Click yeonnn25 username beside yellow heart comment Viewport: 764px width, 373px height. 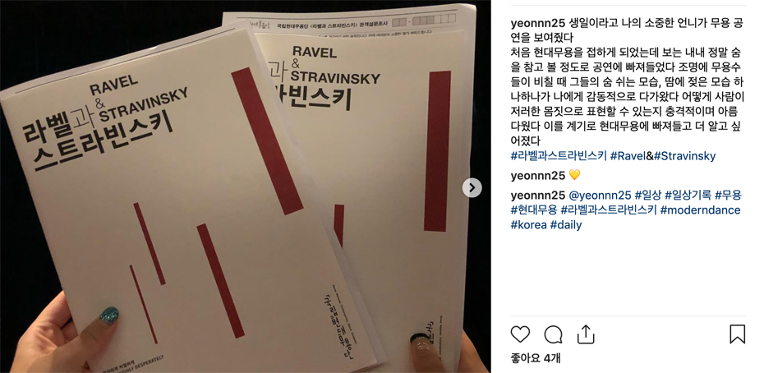pyautogui.click(x=538, y=176)
